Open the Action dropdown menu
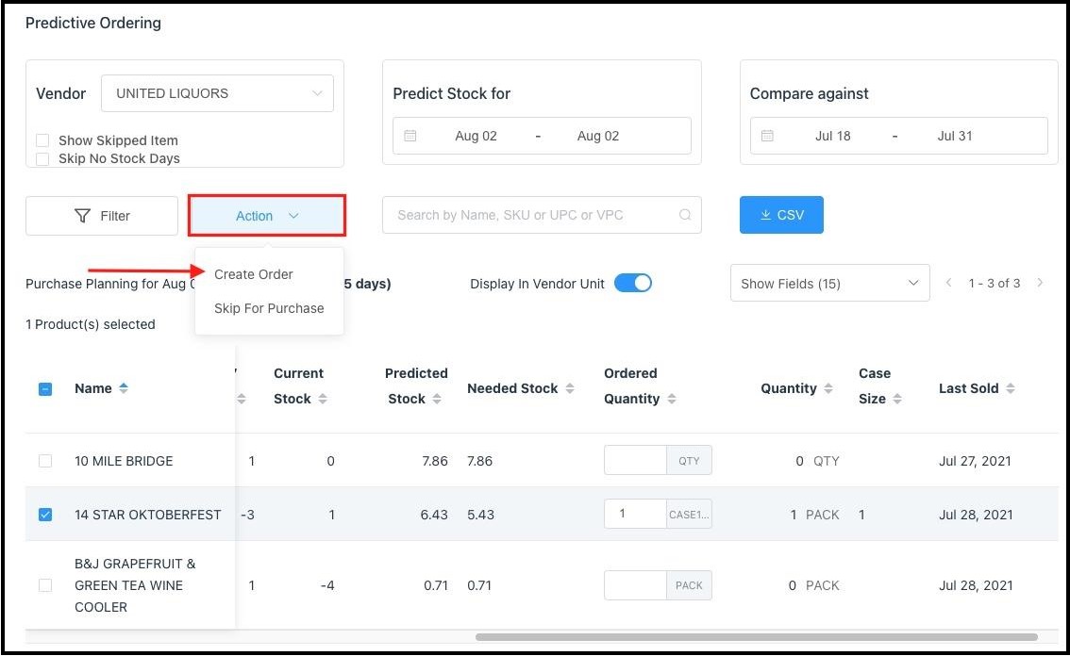This screenshot has height=656, width=1070. pyautogui.click(x=266, y=216)
